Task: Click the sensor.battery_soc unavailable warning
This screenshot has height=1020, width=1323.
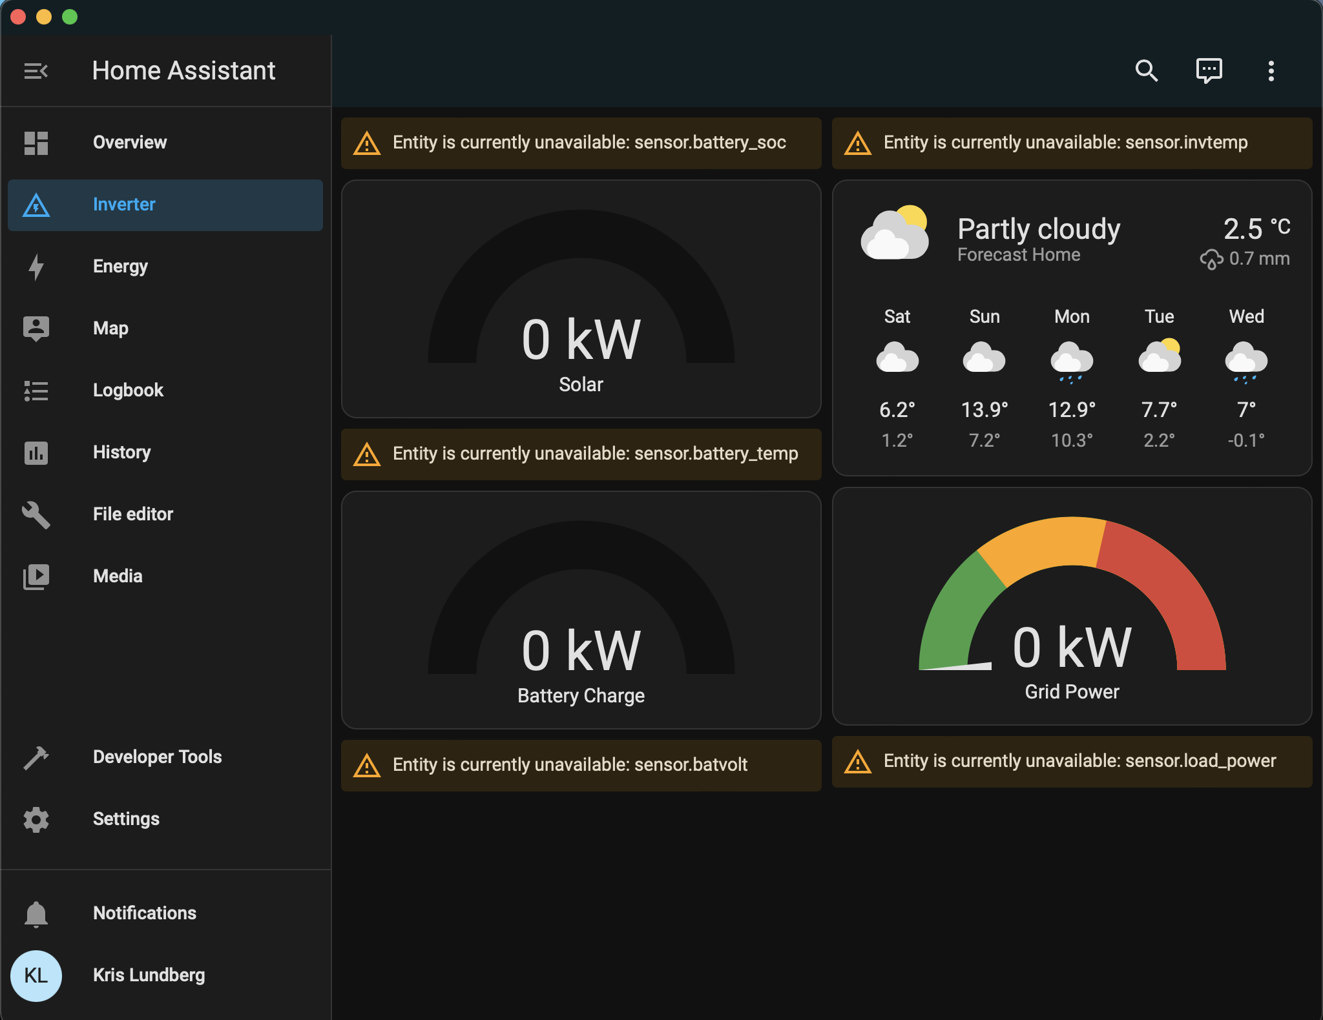Action: coord(581,143)
